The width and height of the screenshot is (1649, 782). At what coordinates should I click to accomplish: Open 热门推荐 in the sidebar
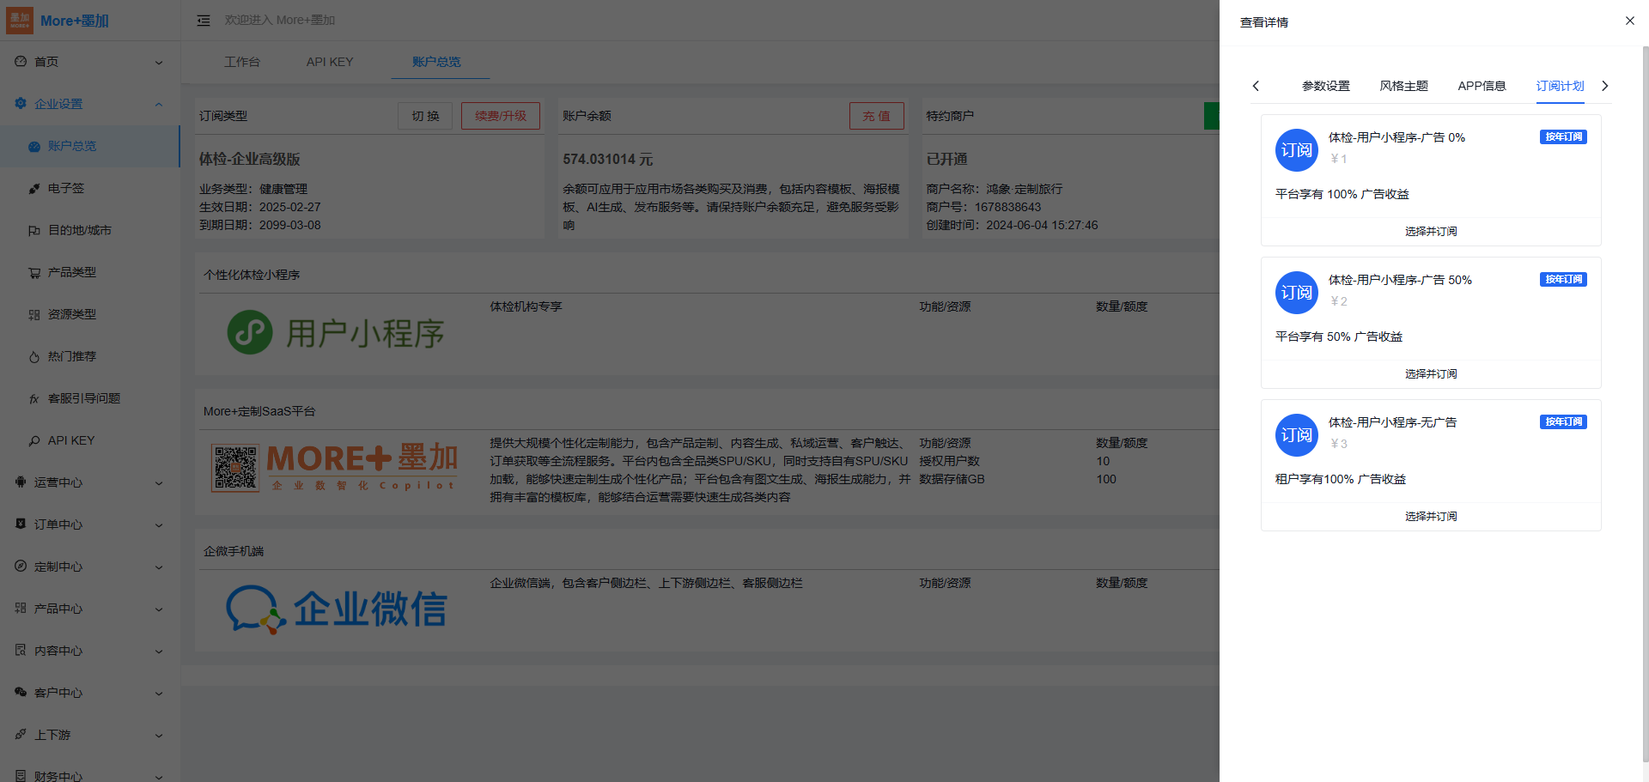pyautogui.click(x=72, y=356)
